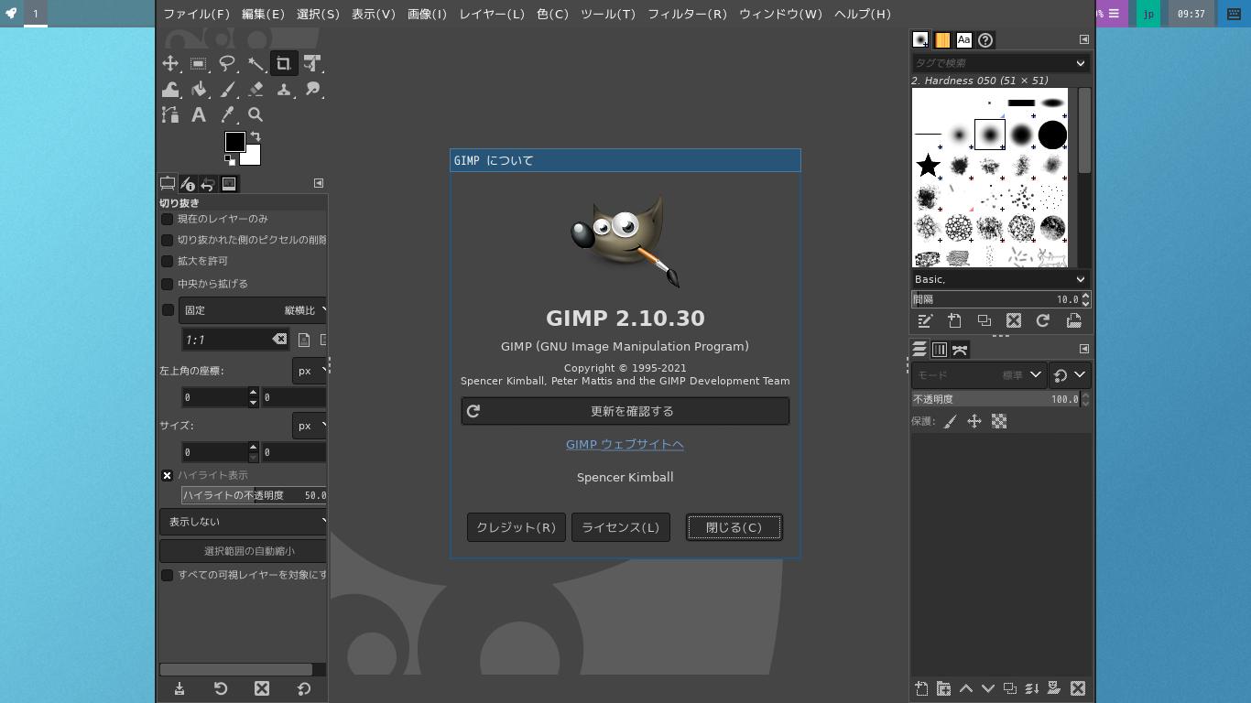
Task: Open the position unit 'px' dropdown
Action: (x=310, y=371)
